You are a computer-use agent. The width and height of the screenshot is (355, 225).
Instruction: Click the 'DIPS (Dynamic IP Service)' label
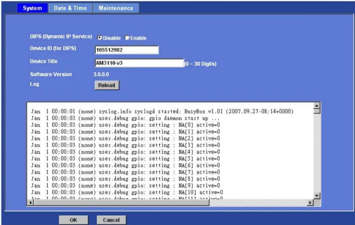(x=61, y=36)
